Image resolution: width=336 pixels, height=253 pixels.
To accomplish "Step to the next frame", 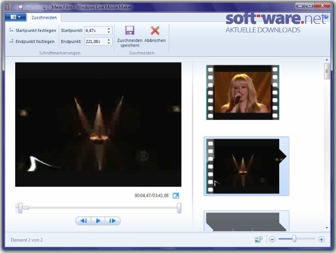I will pyautogui.click(x=113, y=221).
